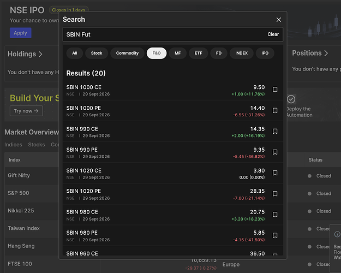Select the F&O filter chip

point(157,53)
